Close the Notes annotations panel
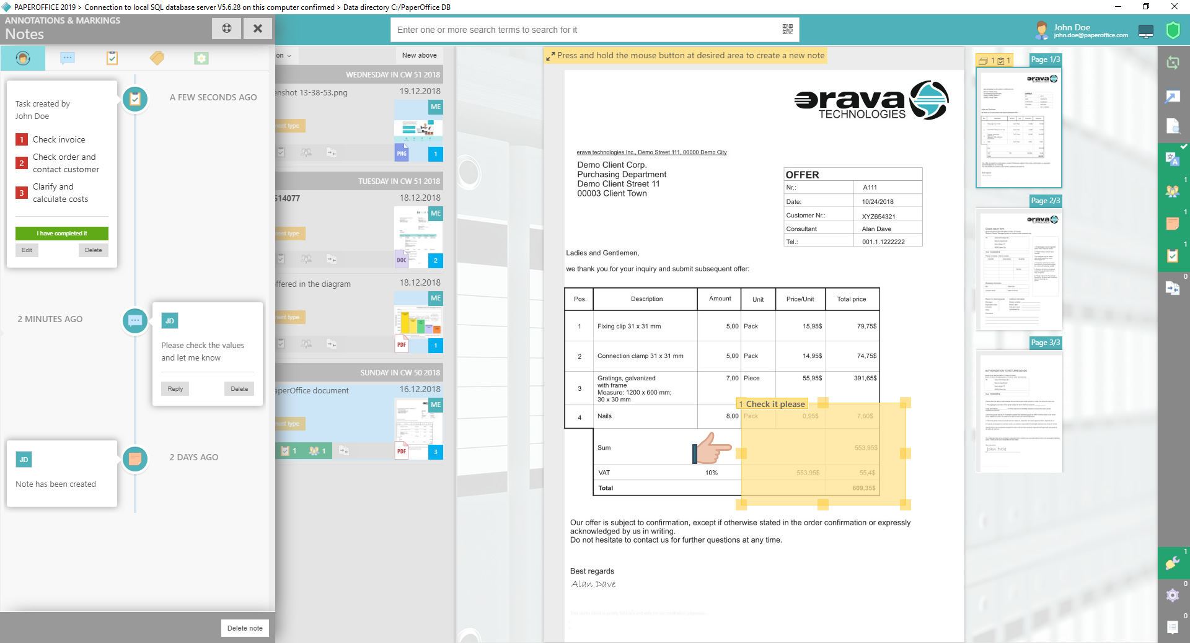This screenshot has height=643, width=1190. (258, 28)
